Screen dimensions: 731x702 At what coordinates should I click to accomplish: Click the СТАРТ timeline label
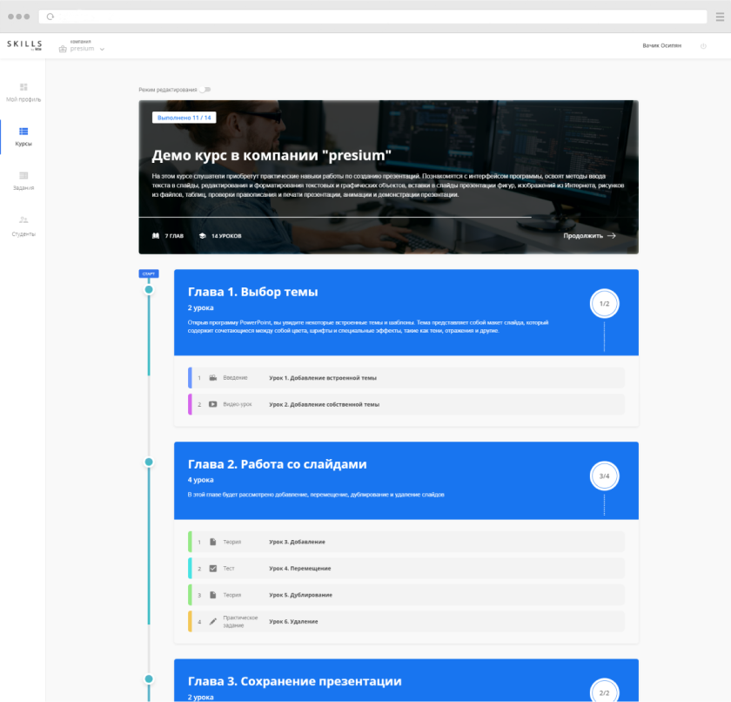click(x=149, y=273)
